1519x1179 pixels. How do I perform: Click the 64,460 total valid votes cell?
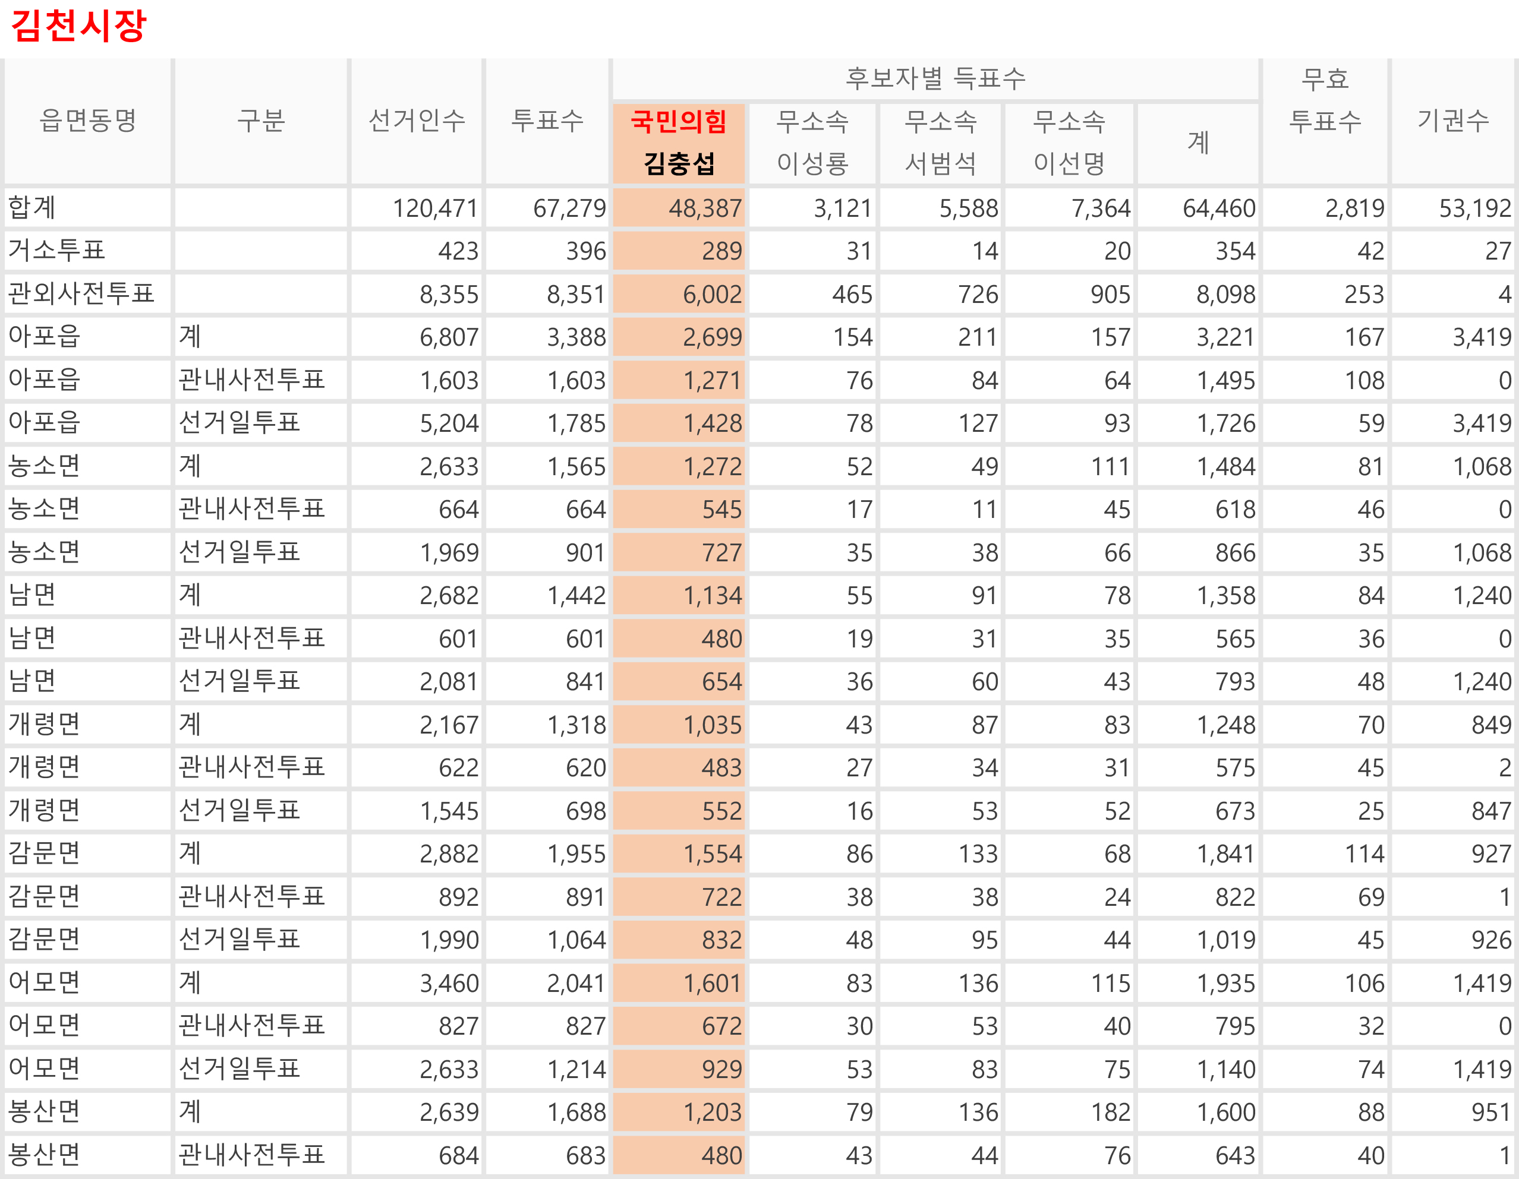click(x=1218, y=208)
